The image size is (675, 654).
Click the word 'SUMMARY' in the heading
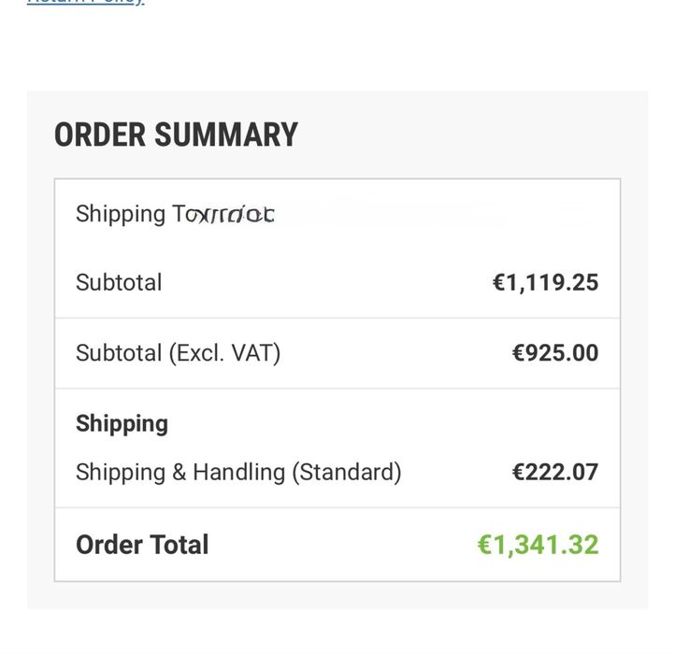click(x=225, y=135)
